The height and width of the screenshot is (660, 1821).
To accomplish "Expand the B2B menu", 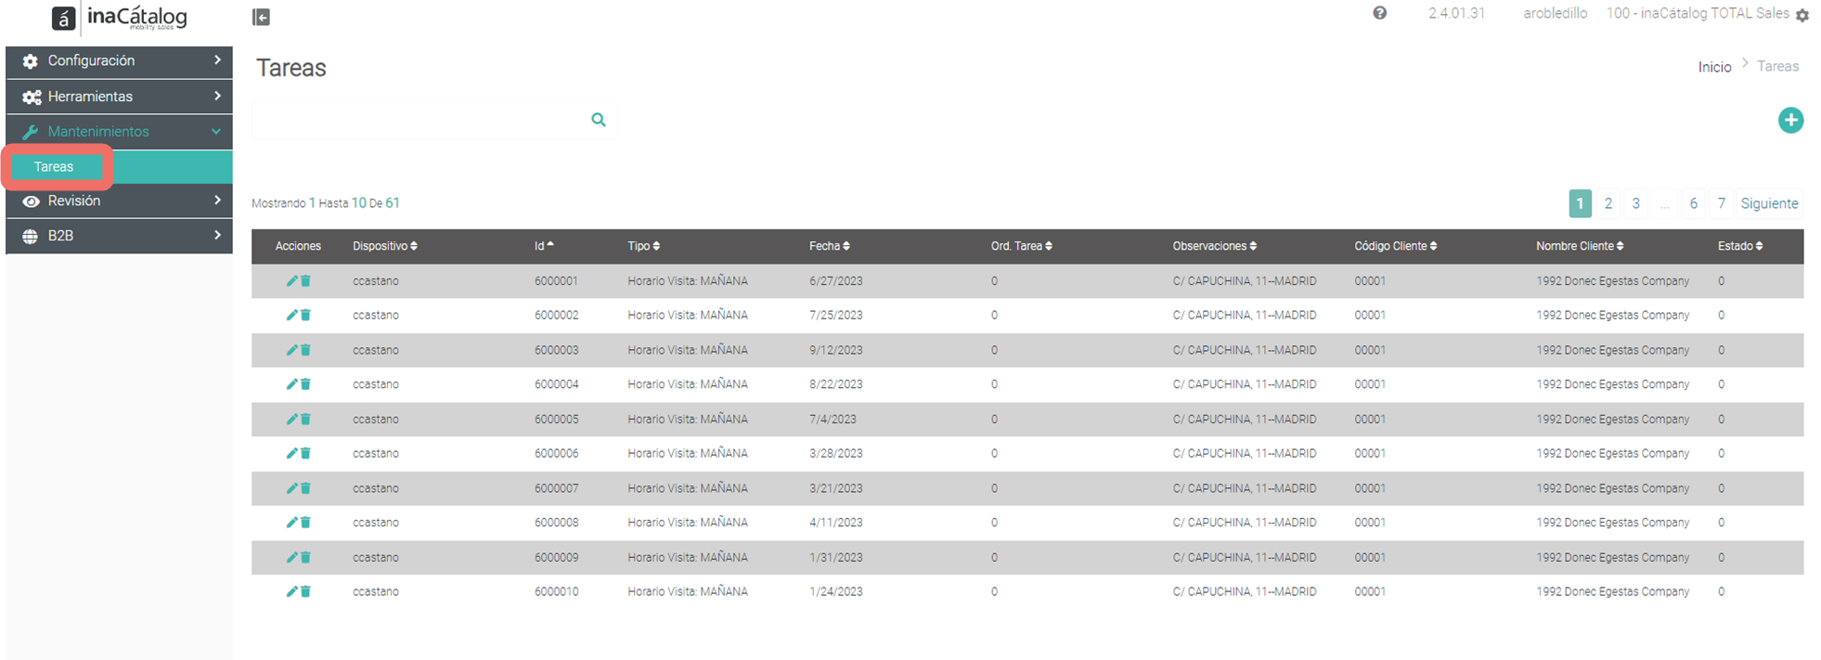I will [x=119, y=236].
